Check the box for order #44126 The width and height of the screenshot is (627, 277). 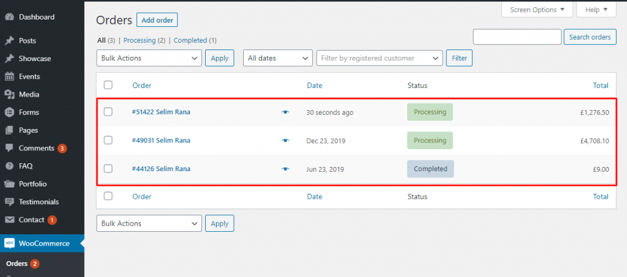108,169
